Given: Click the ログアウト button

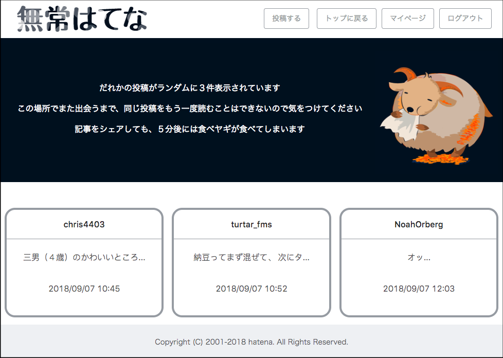Looking at the screenshot, I should 465,19.
